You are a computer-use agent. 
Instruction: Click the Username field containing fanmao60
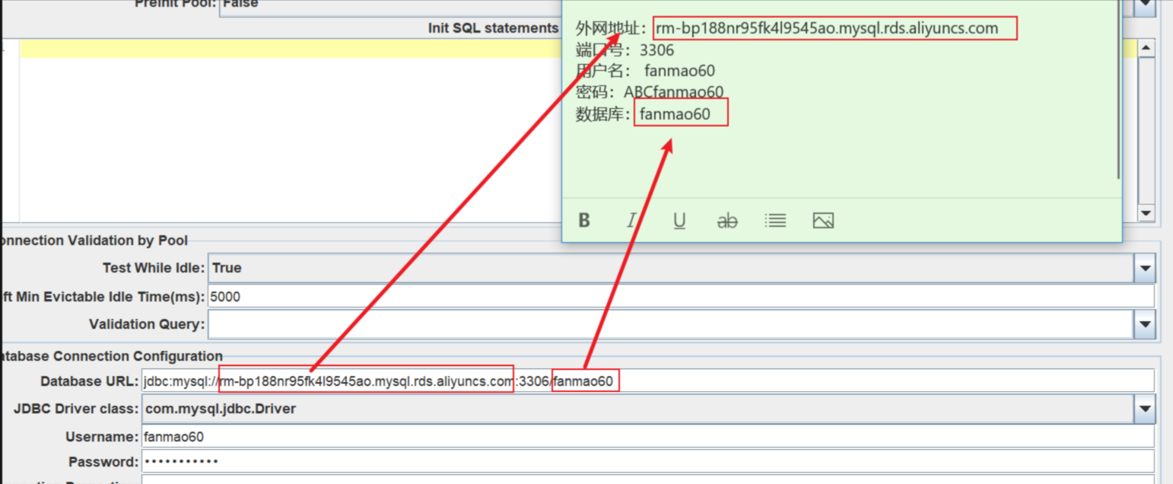[x=648, y=437]
